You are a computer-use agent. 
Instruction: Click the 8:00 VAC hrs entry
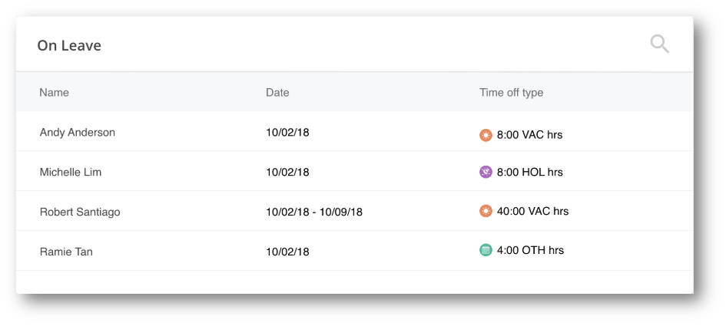tap(529, 135)
